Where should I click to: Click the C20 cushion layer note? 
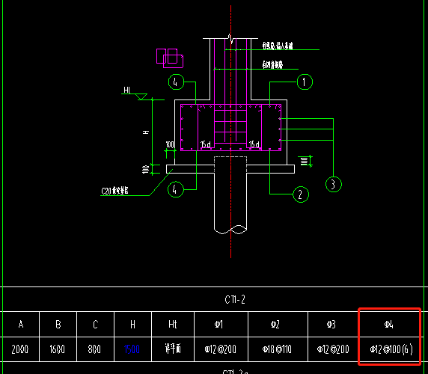pos(114,191)
